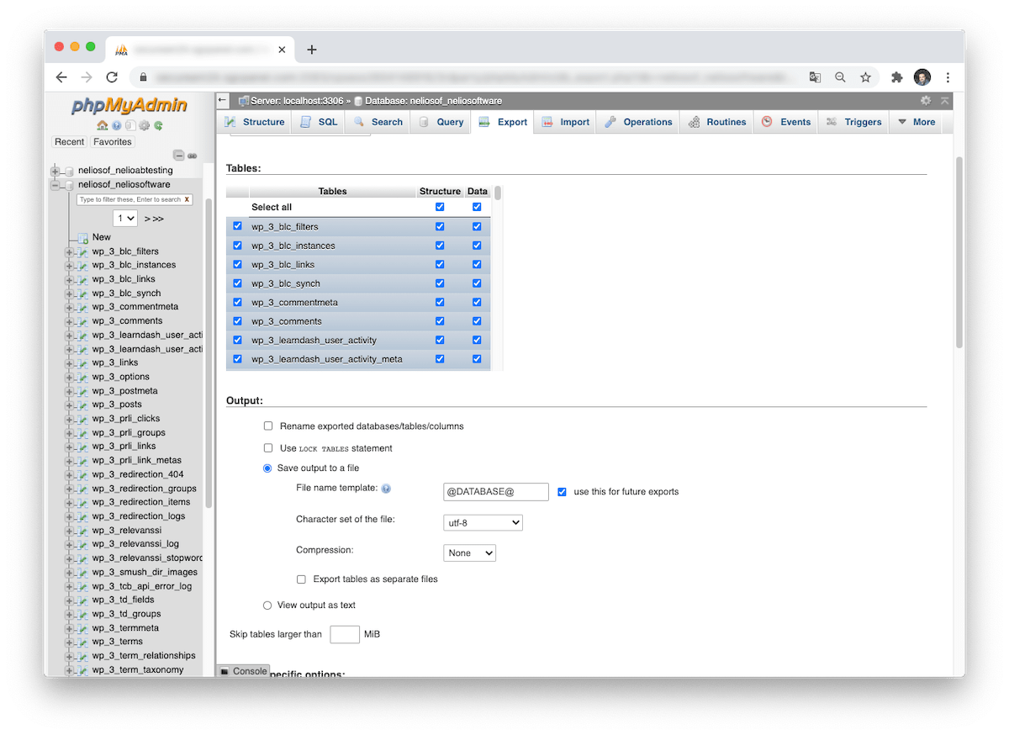
Task: Click the navigation panel settings gear
Action: [x=145, y=126]
